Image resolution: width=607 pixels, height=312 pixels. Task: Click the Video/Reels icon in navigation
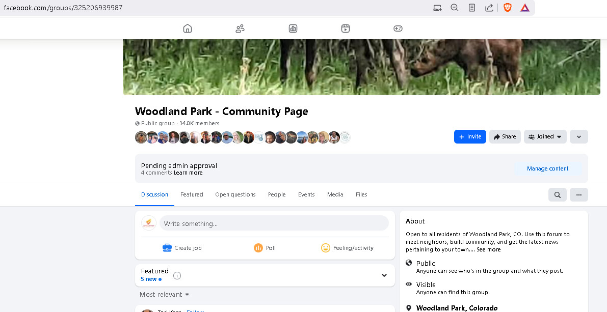pyautogui.click(x=346, y=29)
